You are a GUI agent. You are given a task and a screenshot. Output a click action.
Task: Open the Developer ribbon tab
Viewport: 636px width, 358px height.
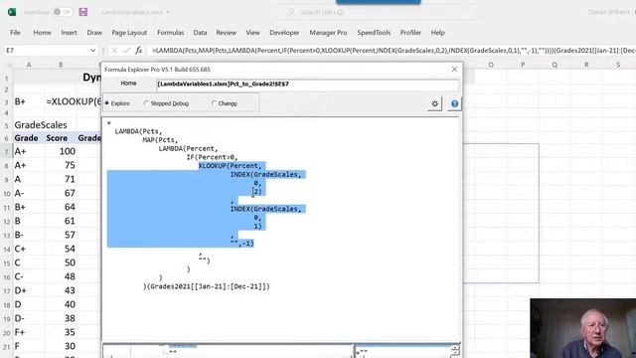(x=284, y=33)
